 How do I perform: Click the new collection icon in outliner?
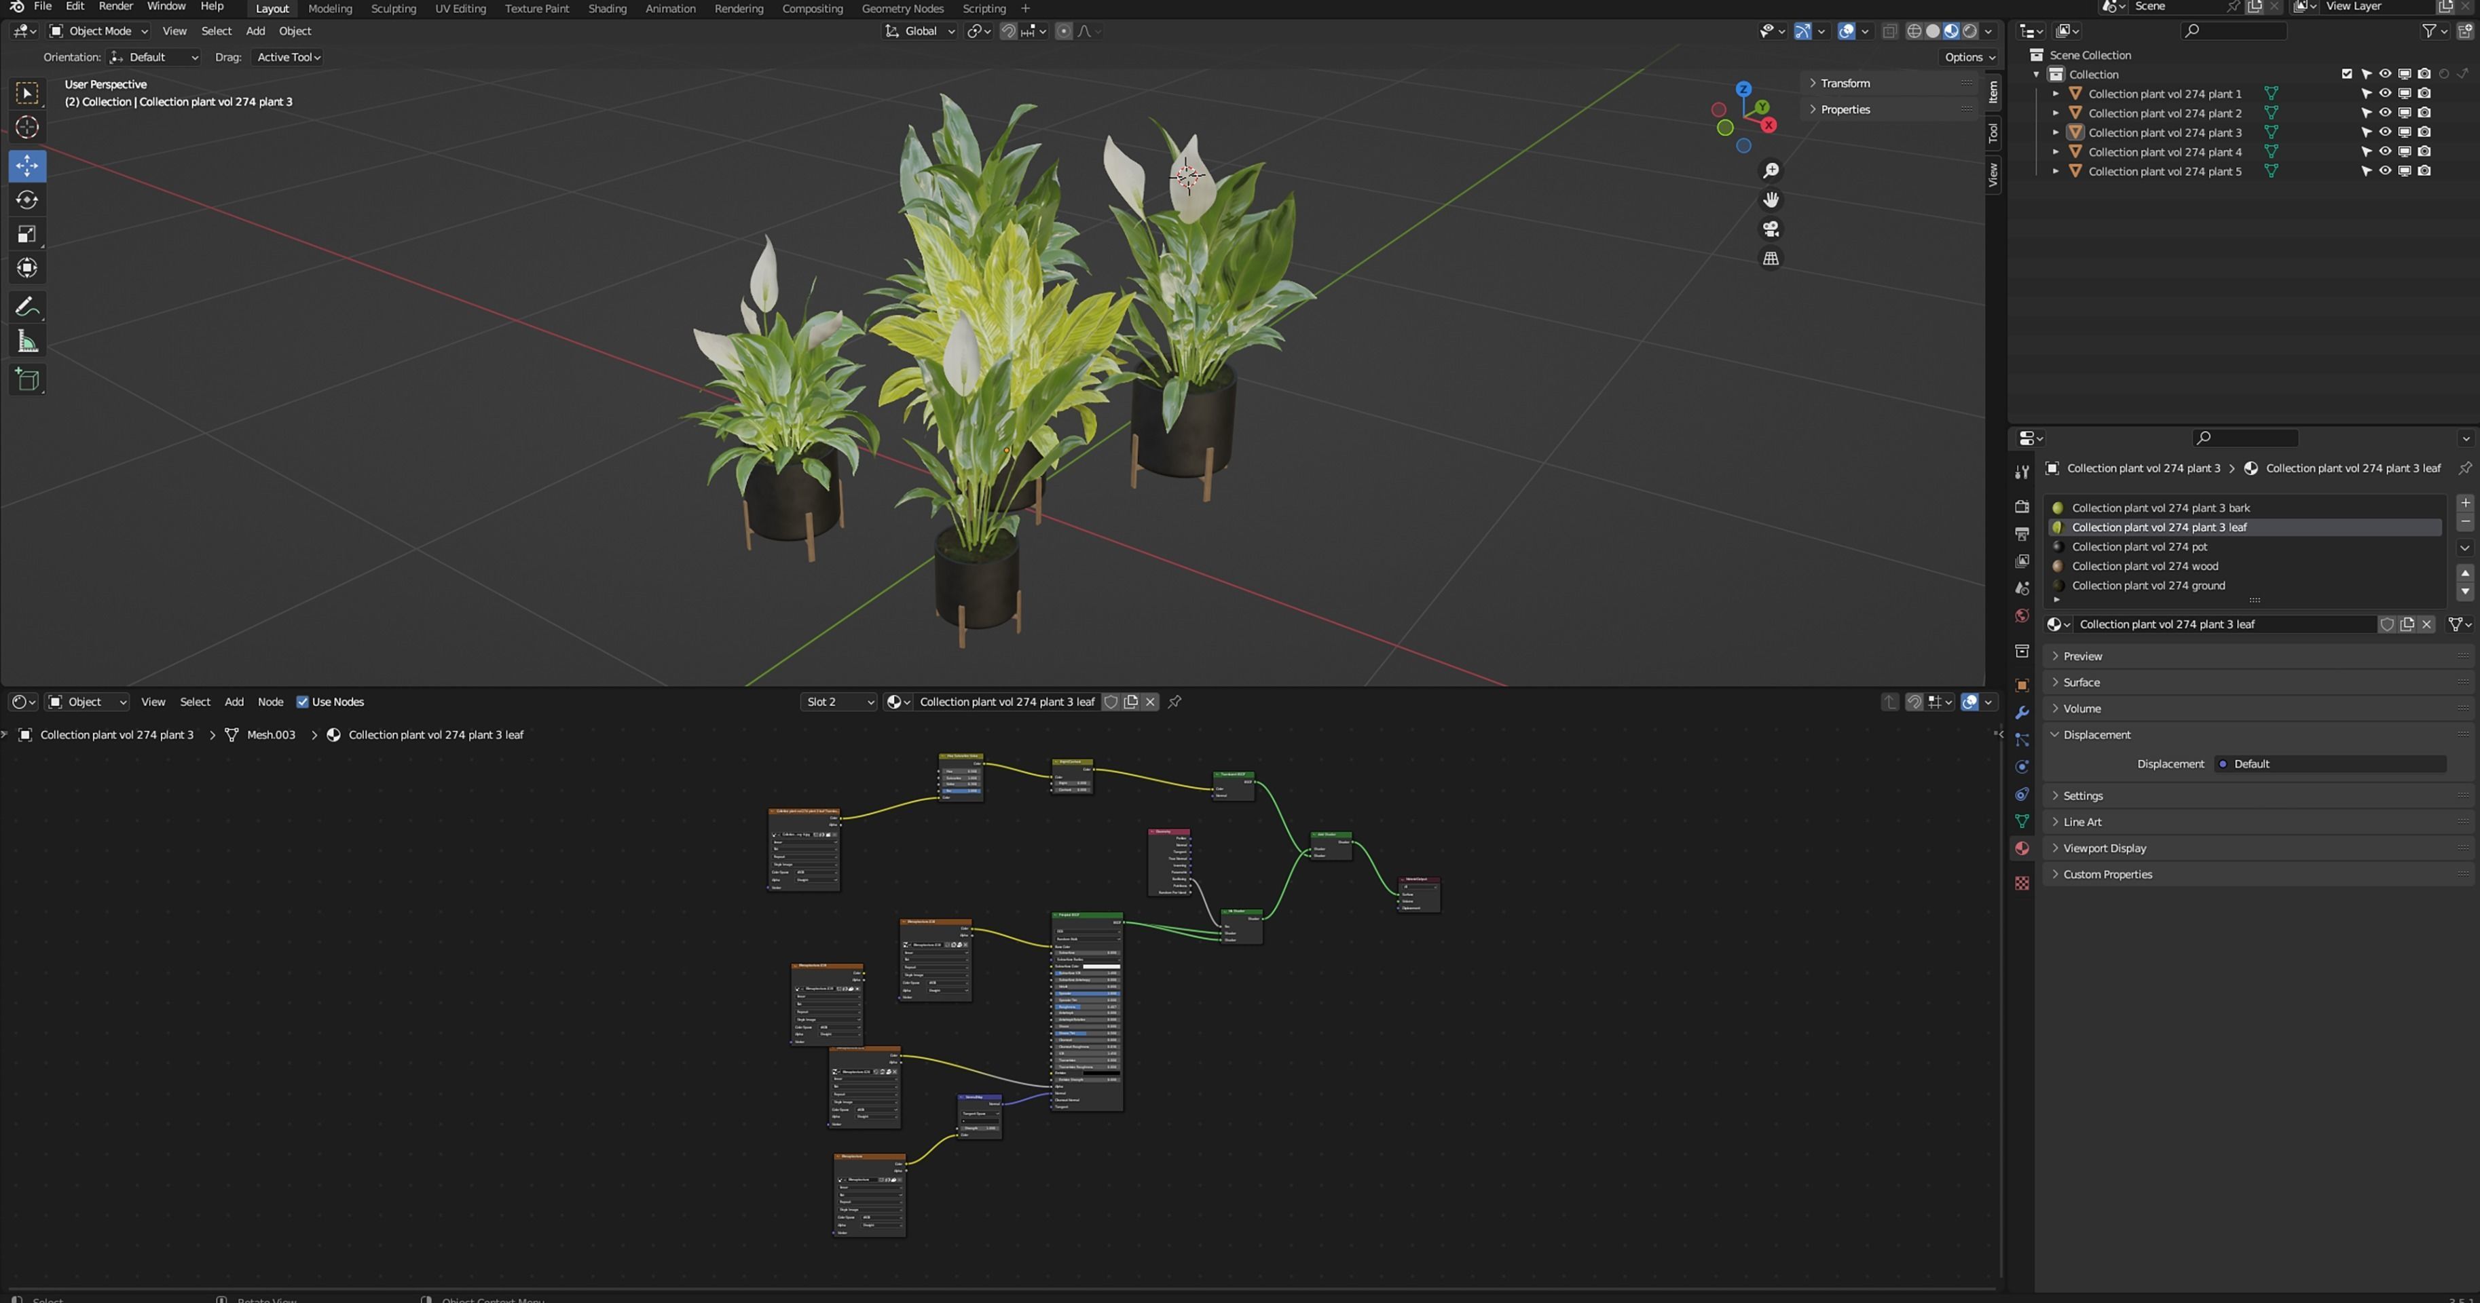[x=2464, y=32]
